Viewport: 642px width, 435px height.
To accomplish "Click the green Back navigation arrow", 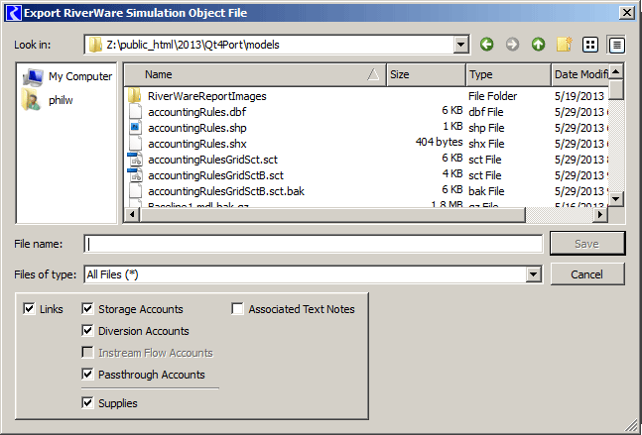I will tap(486, 45).
